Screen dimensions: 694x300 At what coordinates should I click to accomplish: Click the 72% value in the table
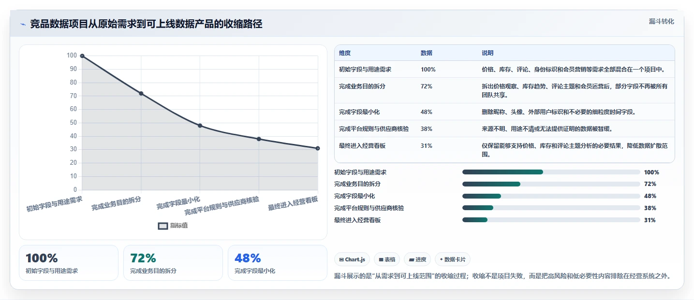tap(427, 86)
